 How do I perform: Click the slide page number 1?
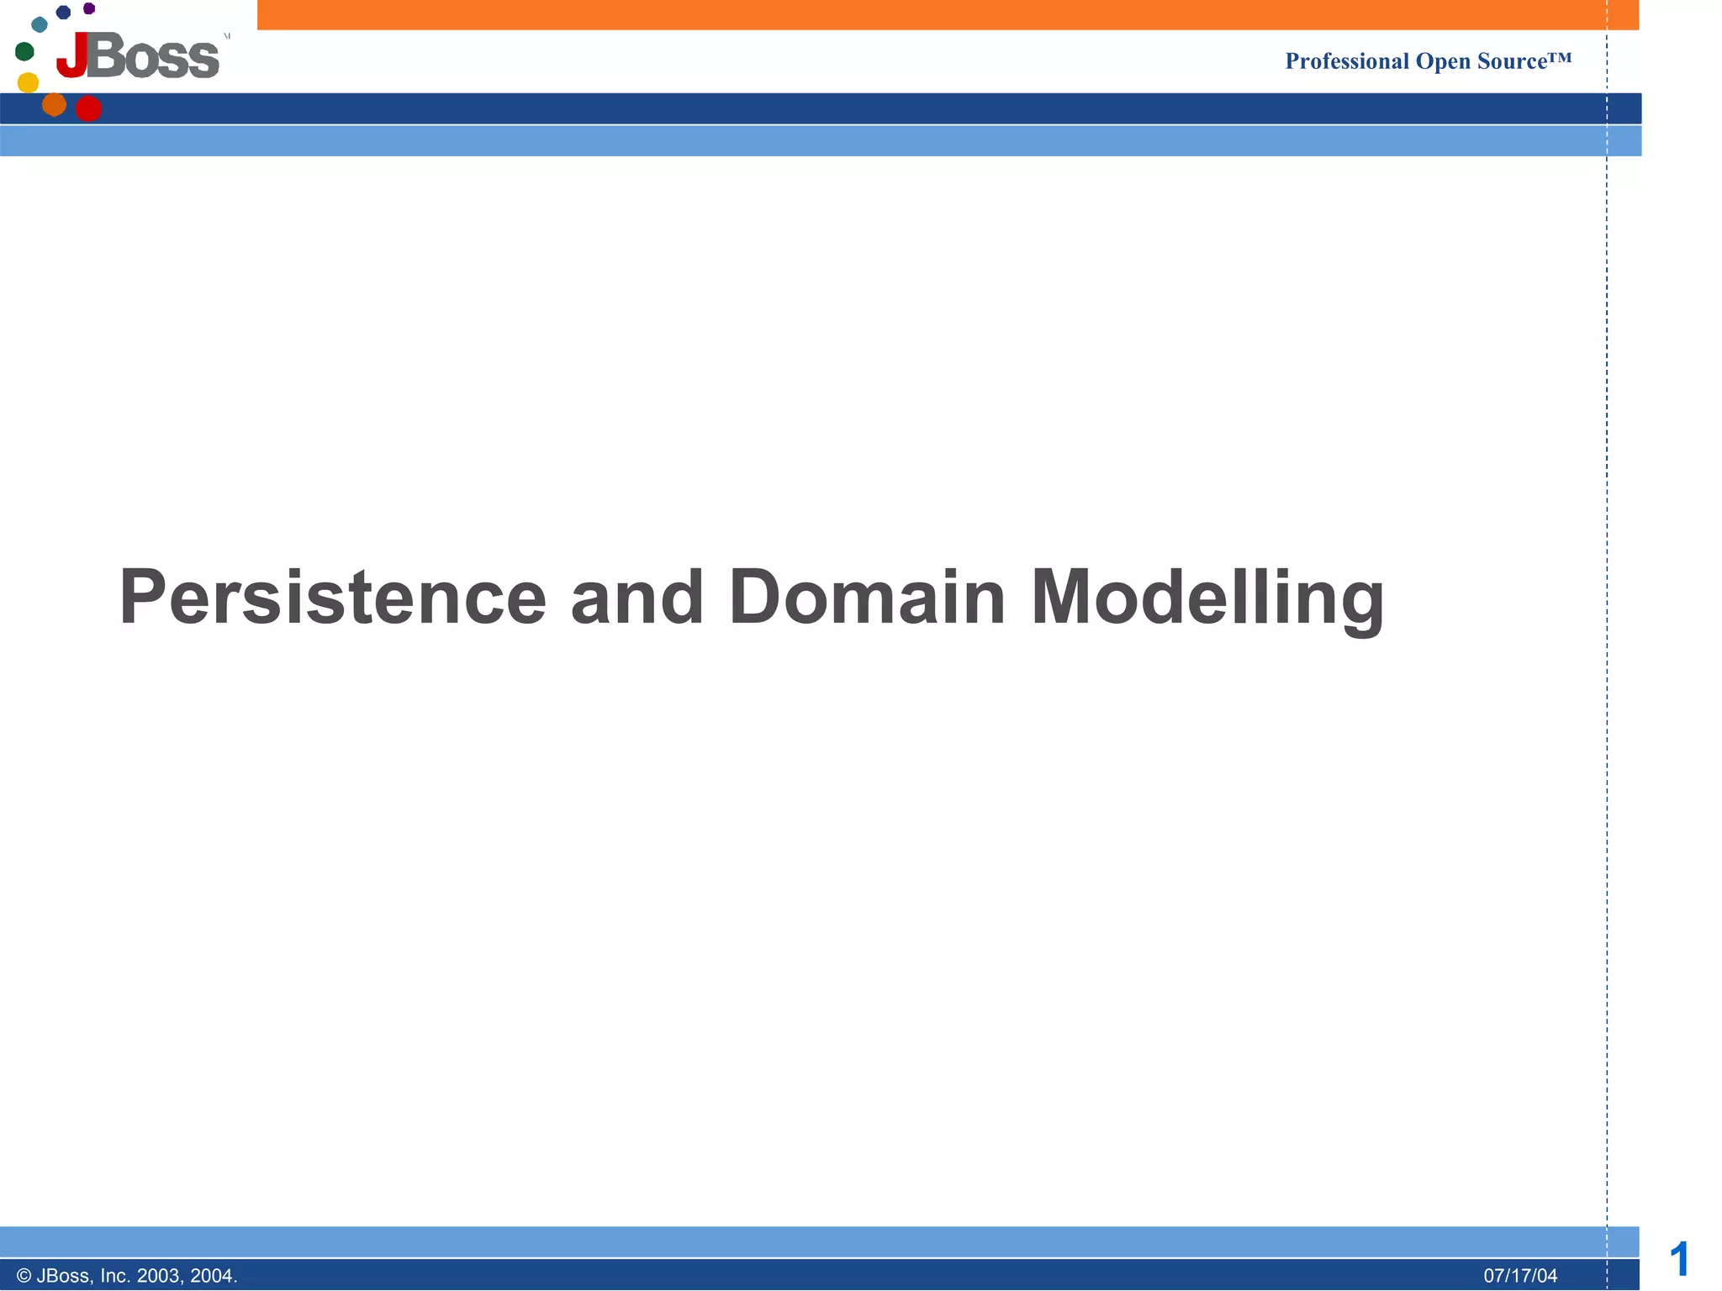point(1679,1259)
